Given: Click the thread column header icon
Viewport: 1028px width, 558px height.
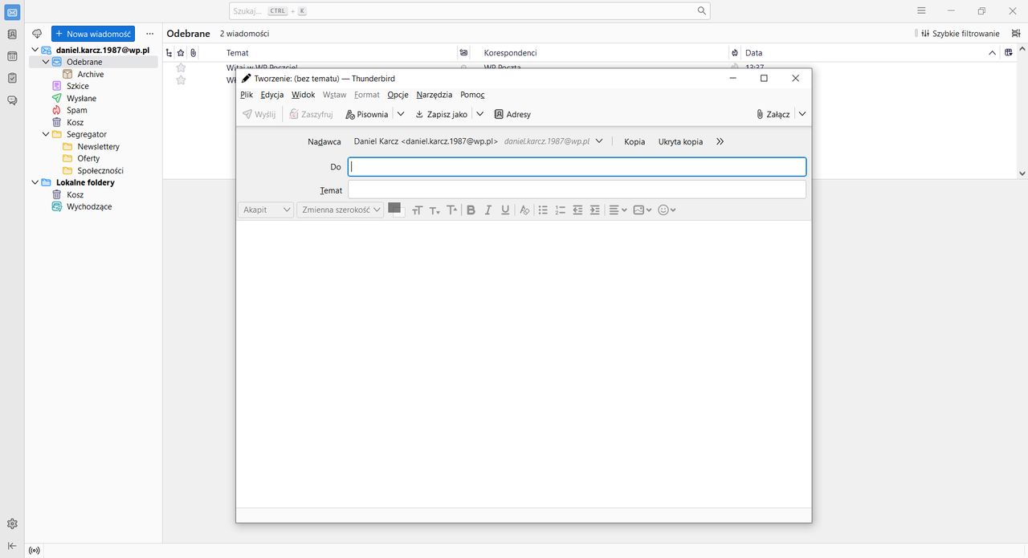Looking at the screenshot, I should (169, 53).
